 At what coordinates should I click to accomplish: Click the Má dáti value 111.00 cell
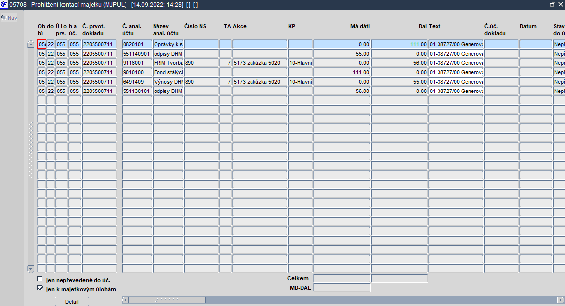(x=342, y=72)
